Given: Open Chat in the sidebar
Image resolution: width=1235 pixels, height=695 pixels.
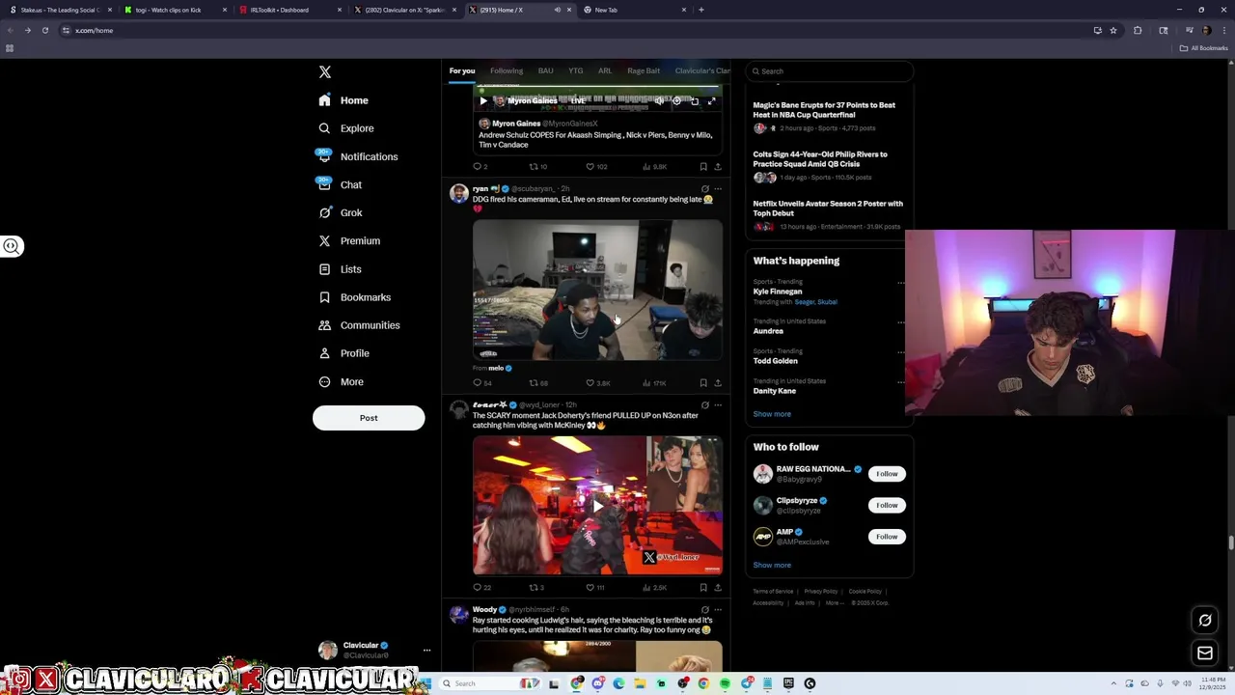Looking at the screenshot, I should point(340,184).
